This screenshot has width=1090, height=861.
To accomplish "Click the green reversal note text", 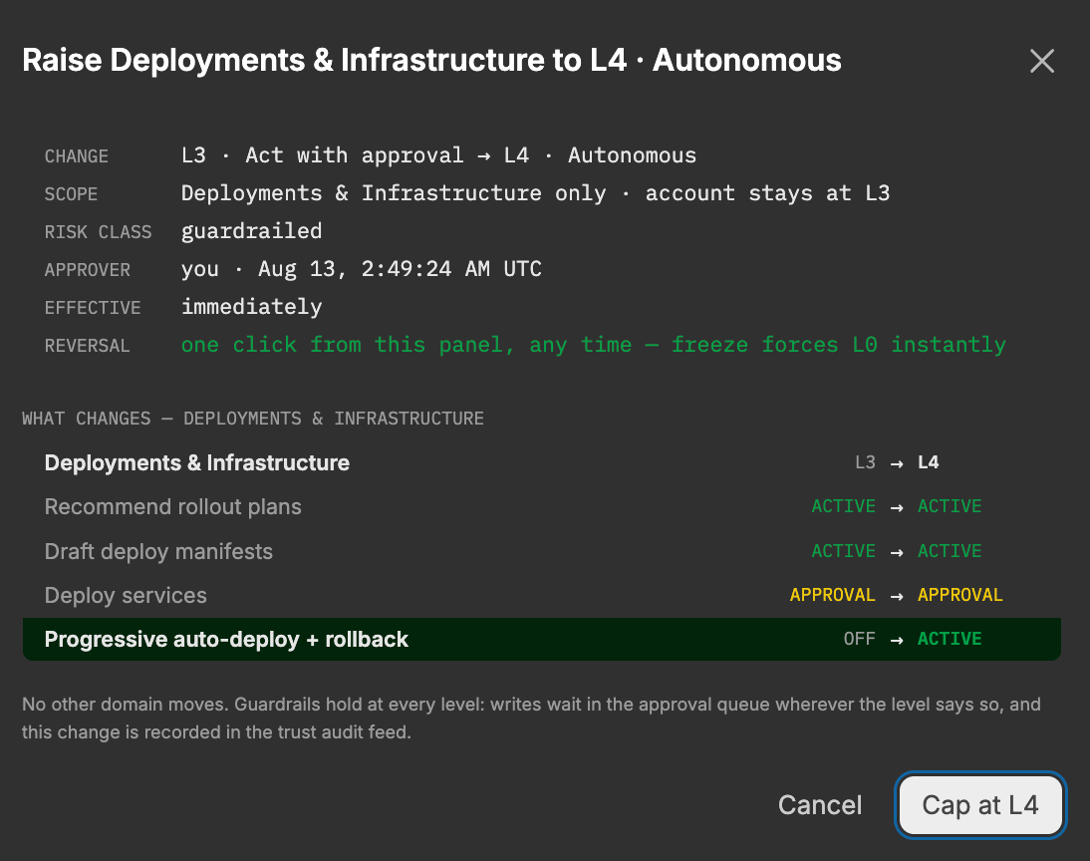I will click(593, 345).
